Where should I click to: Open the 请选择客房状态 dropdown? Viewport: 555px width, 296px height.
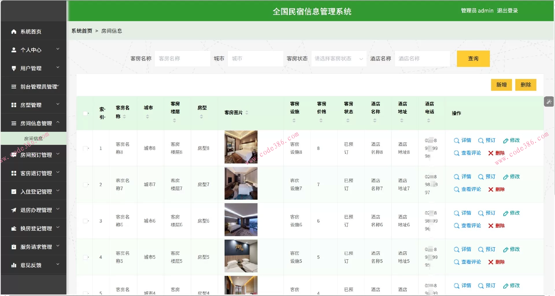[x=338, y=58]
